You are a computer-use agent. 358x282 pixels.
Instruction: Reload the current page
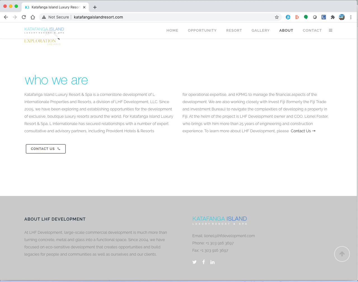(x=24, y=17)
